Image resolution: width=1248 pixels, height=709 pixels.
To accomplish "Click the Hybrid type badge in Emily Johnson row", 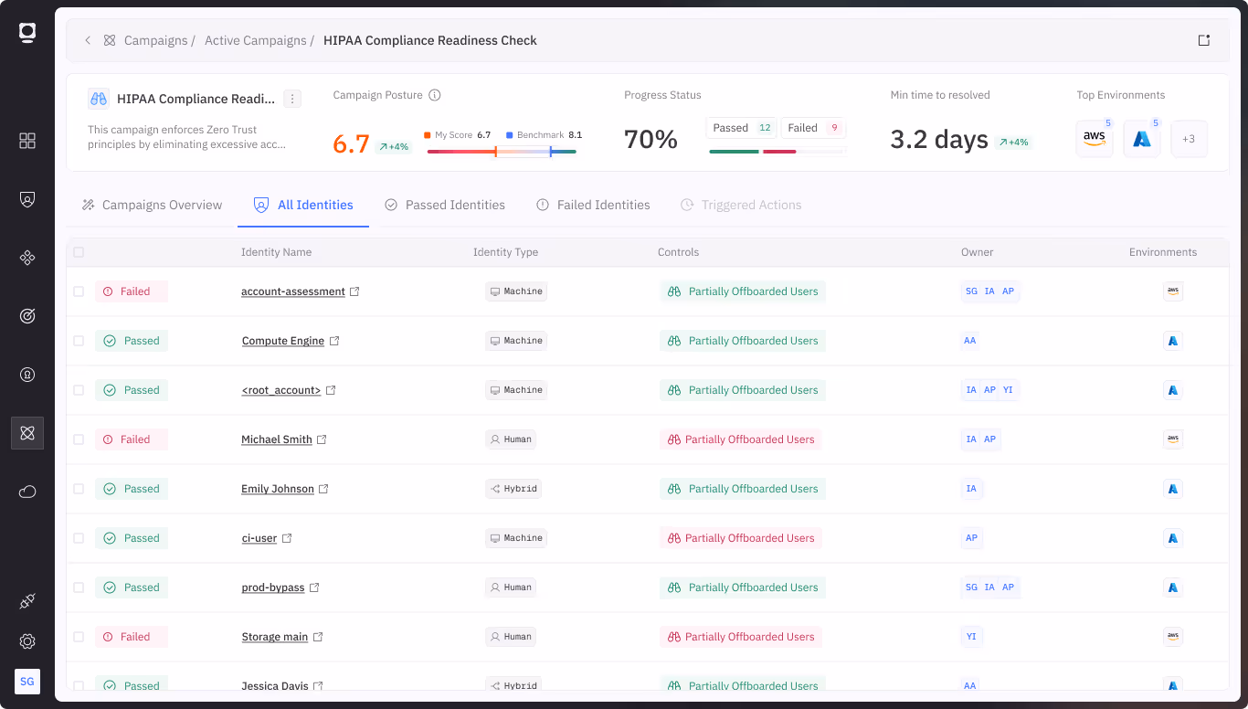I will (513, 489).
